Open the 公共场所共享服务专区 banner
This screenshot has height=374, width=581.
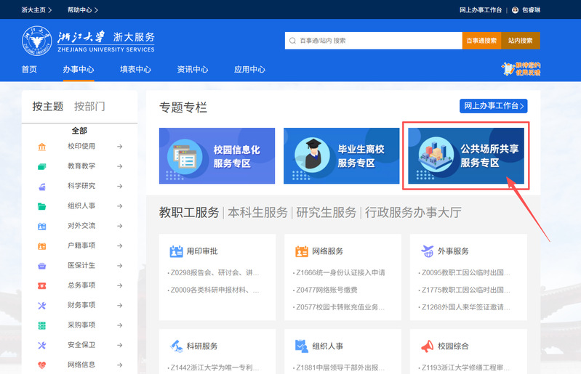466,156
